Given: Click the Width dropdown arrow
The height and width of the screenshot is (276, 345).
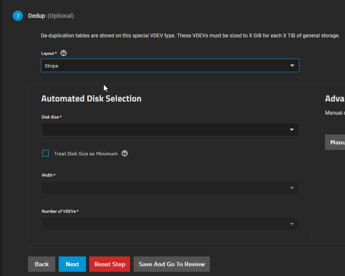Looking at the screenshot, I should 291,188.
